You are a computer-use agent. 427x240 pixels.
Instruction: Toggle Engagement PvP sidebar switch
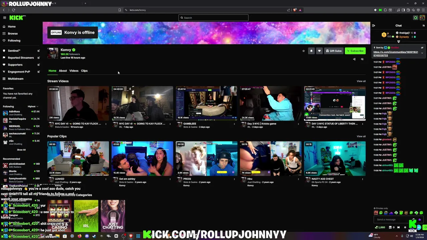pos(39,72)
